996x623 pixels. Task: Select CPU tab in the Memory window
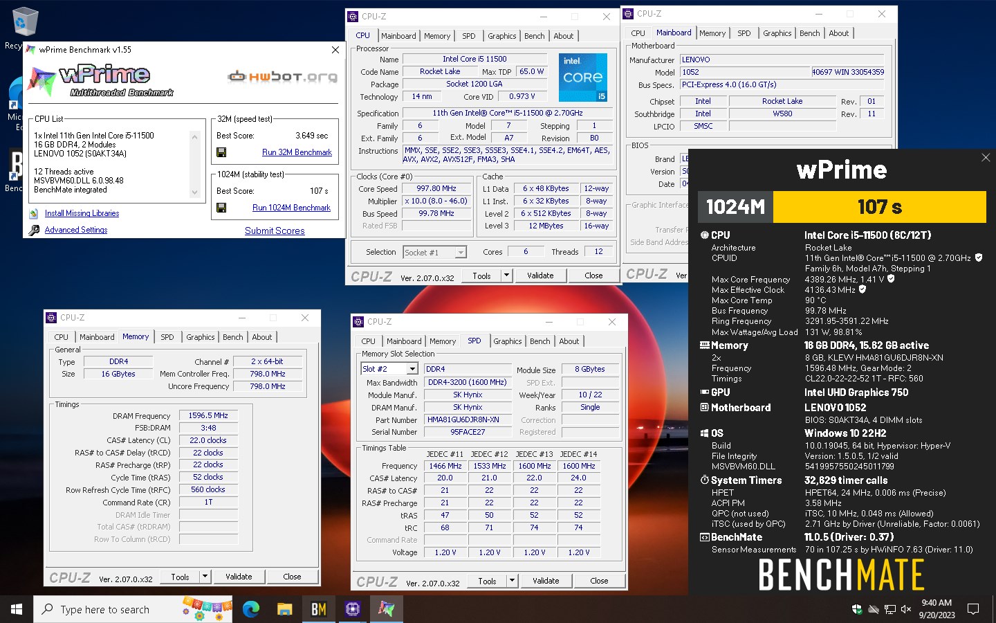click(x=62, y=337)
